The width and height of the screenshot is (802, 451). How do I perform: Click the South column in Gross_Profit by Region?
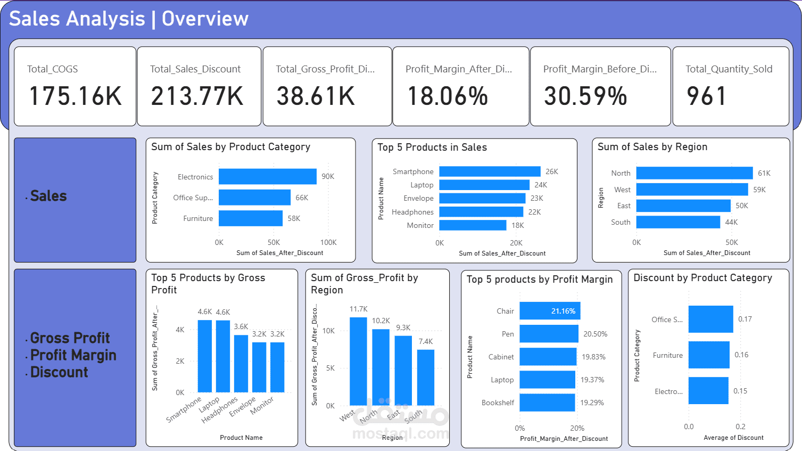[426, 378]
